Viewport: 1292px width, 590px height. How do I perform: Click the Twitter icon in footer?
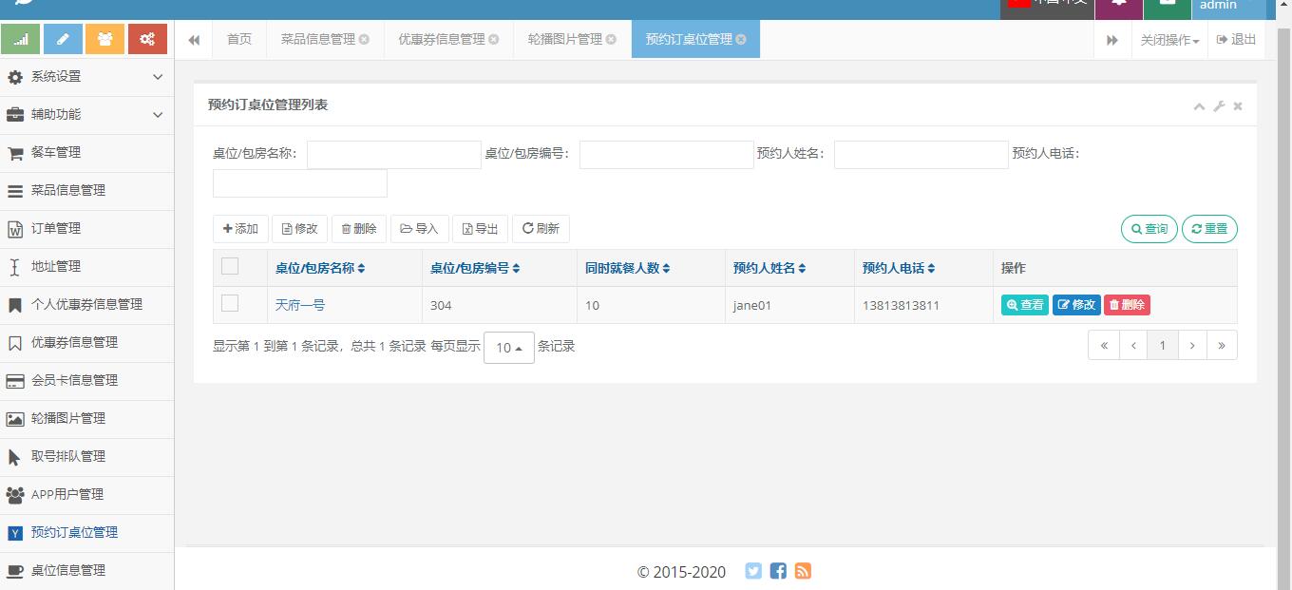click(x=753, y=571)
